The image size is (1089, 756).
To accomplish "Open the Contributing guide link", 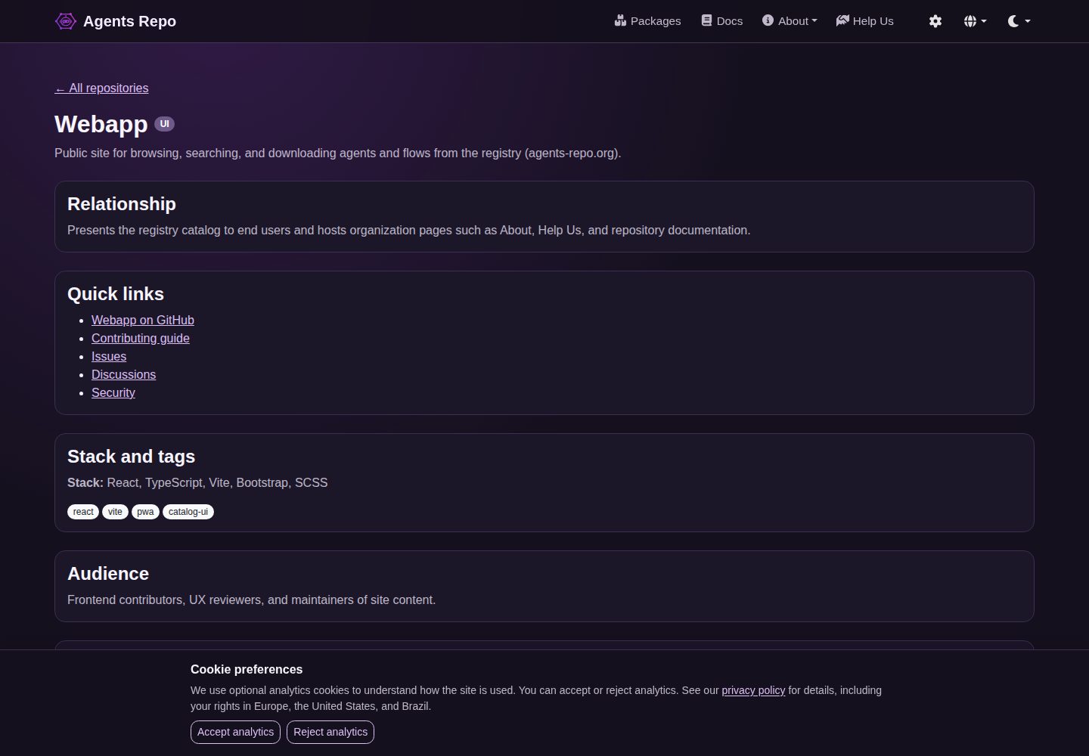I will point(141,338).
